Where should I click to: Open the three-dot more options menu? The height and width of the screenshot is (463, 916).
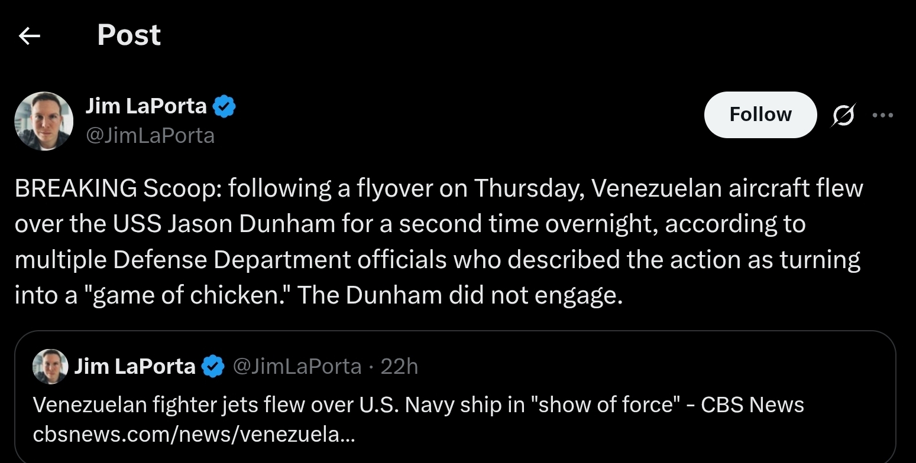click(882, 115)
